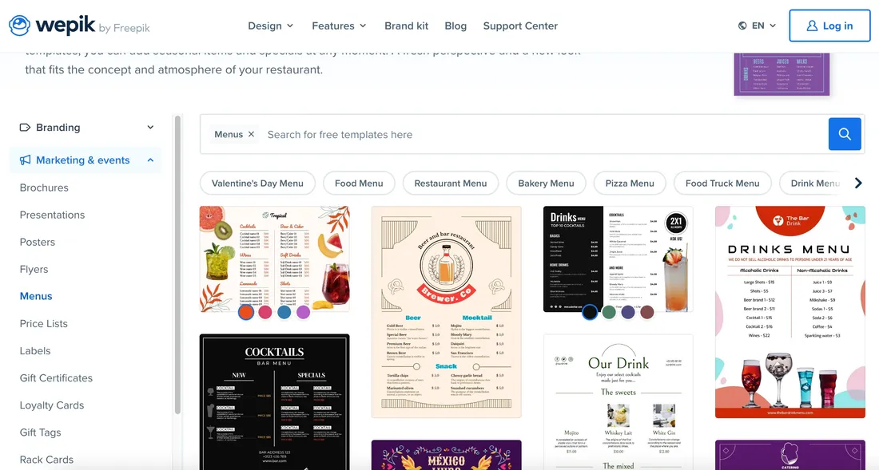Filter by Pizza Menu chip
Screen dimensions: 879x470
(630, 183)
